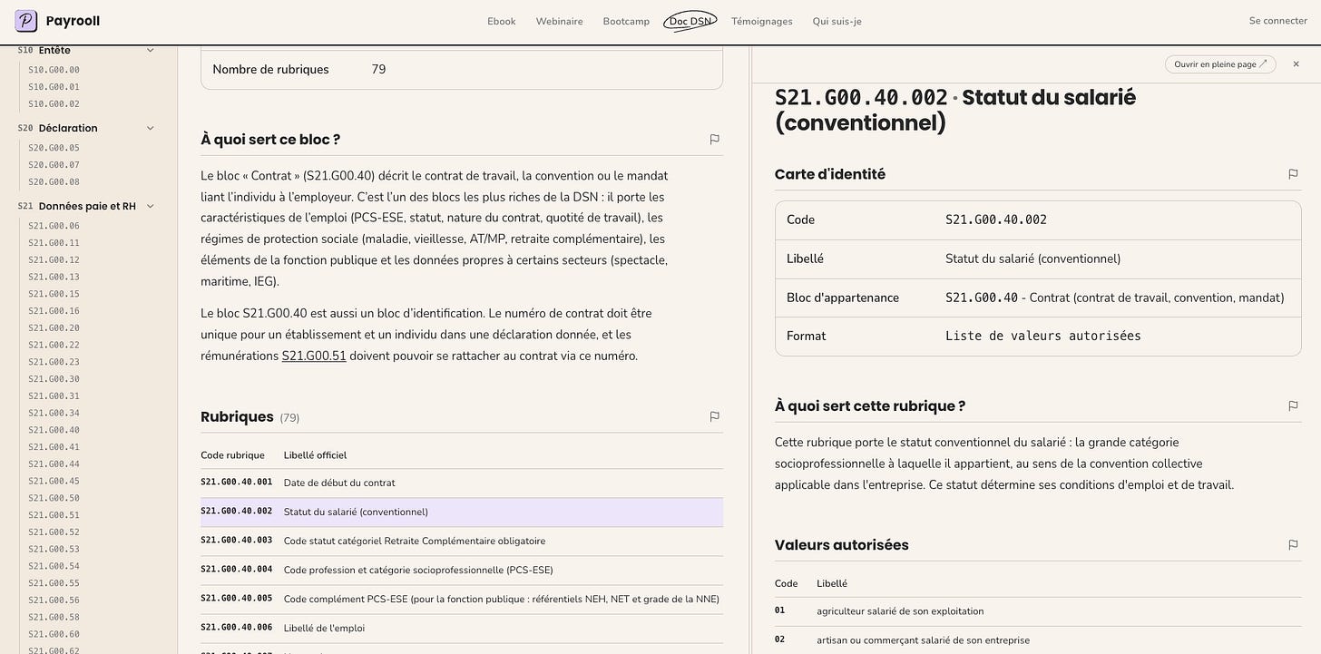Flag the 'À quoi sert ce bloc ?' section
The height and width of the screenshot is (654, 1321).
point(715,139)
